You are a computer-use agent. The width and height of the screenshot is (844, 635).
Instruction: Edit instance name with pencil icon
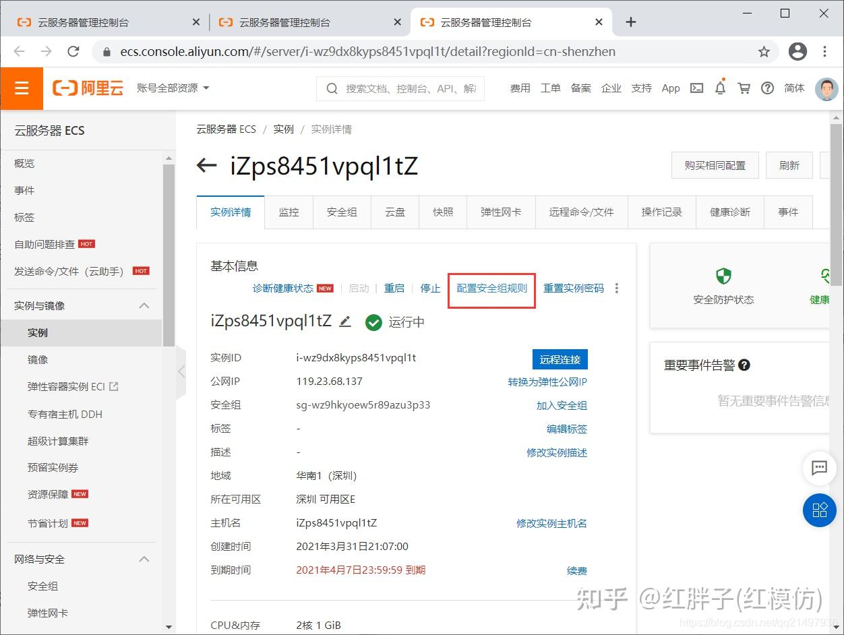coord(345,322)
